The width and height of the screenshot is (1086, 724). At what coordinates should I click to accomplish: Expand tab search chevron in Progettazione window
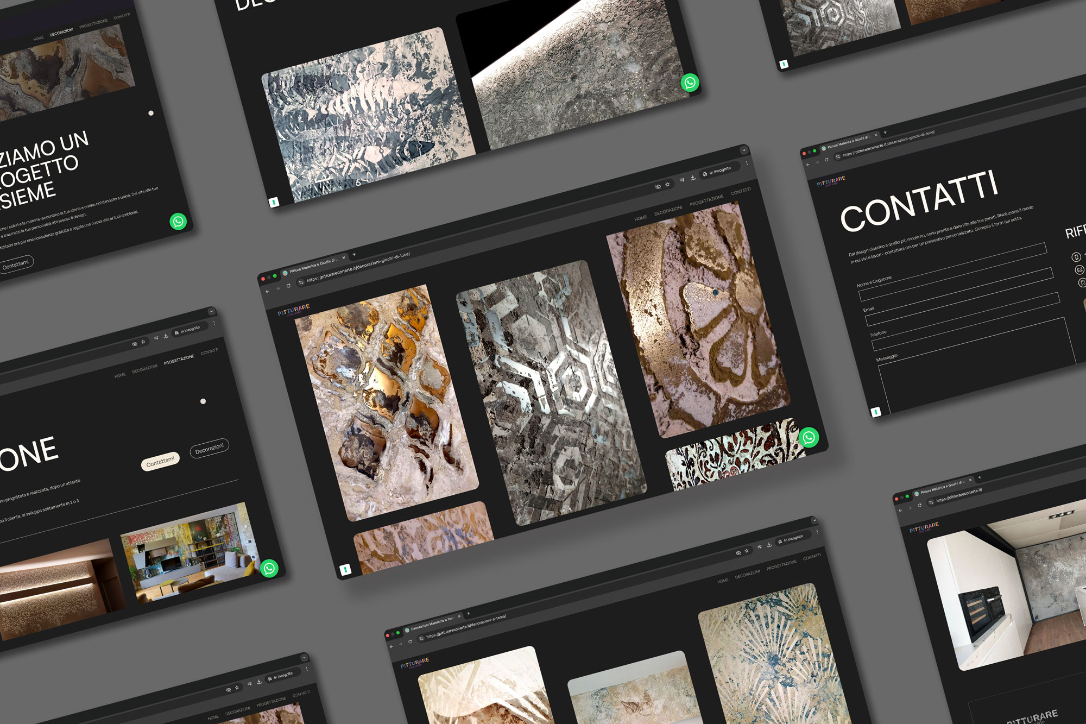pos(211,312)
